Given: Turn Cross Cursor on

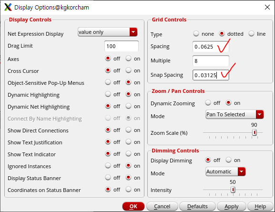Looking at the screenshot, I should pos(128,71).
